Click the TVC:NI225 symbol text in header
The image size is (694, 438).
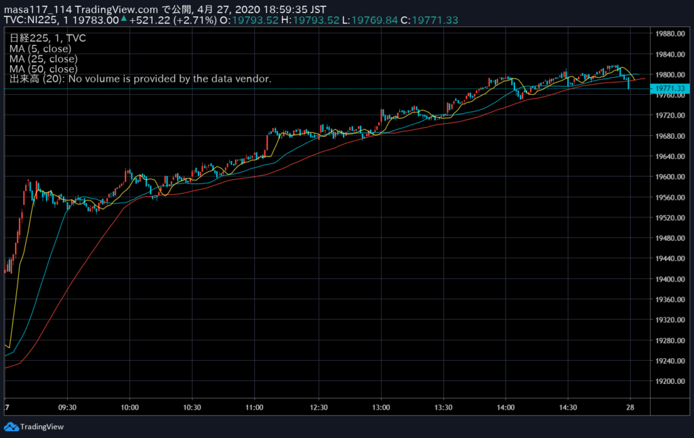click(x=30, y=20)
